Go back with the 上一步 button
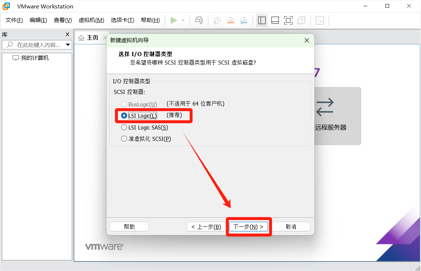Image resolution: width=421 pixels, height=271 pixels. click(206, 227)
